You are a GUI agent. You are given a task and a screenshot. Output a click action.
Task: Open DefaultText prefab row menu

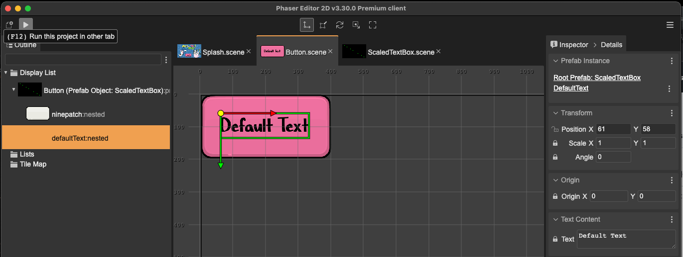[x=669, y=88]
